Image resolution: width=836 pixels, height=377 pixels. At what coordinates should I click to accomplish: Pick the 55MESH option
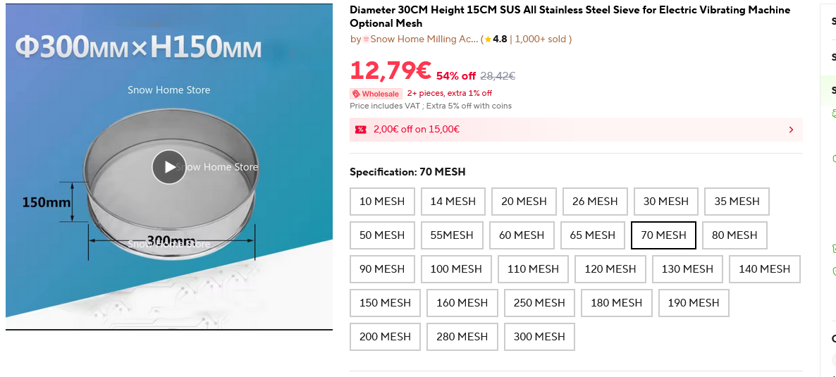452,235
